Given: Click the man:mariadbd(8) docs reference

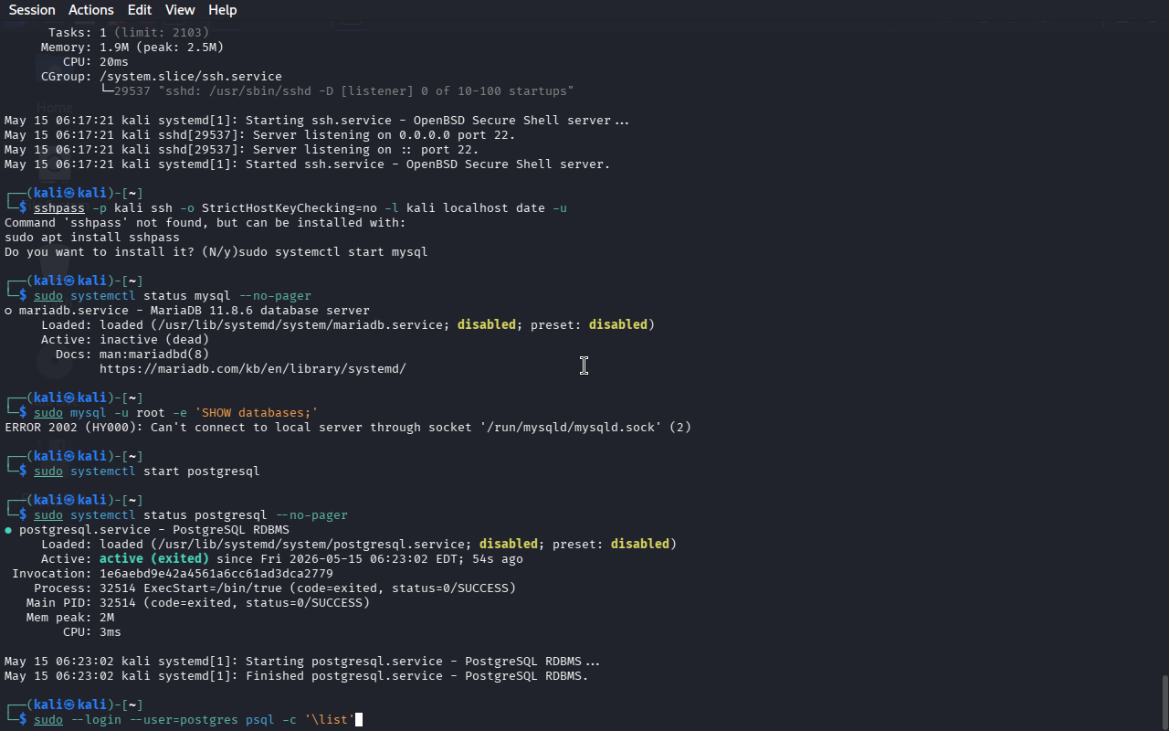Looking at the screenshot, I should [154, 355].
